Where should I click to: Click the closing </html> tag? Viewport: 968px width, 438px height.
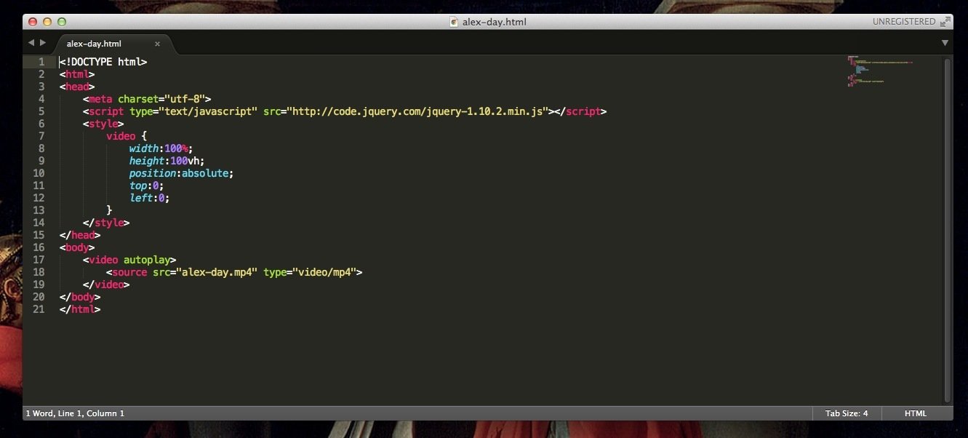(x=80, y=309)
